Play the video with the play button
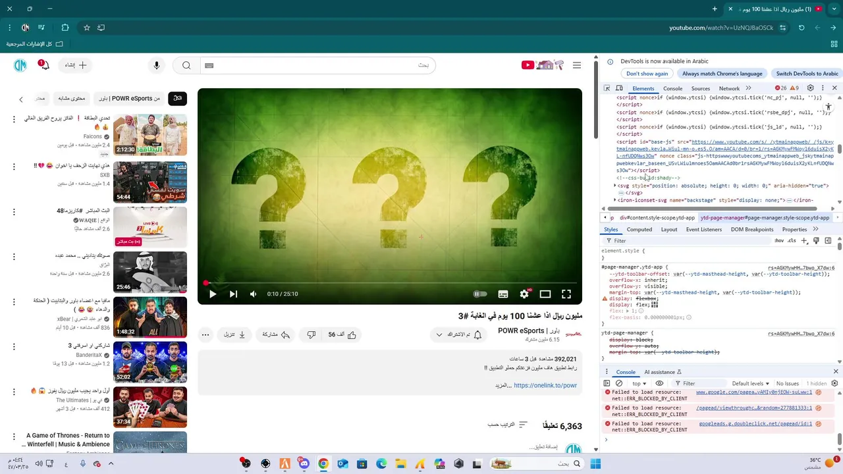 click(x=213, y=294)
